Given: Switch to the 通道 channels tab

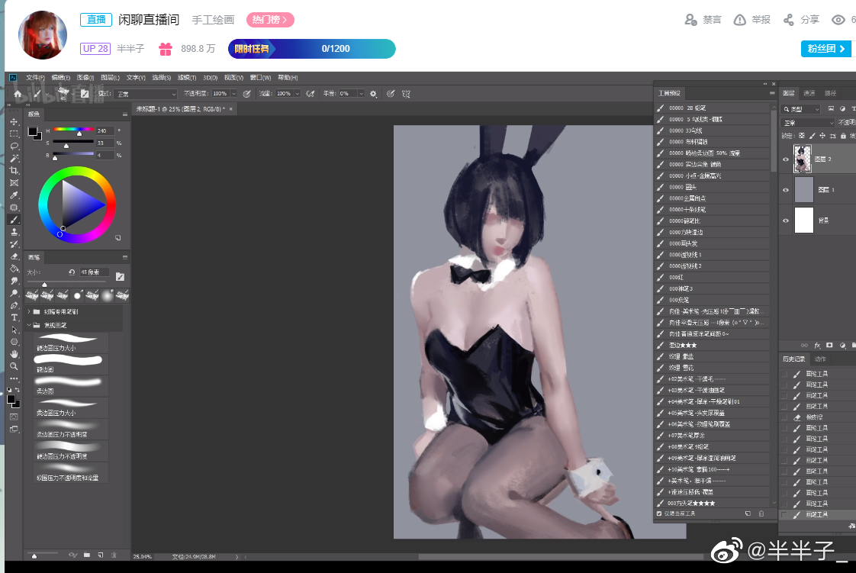Looking at the screenshot, I should point(809,93).
